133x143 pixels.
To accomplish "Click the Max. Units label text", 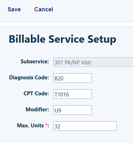I will coord(31,126).
